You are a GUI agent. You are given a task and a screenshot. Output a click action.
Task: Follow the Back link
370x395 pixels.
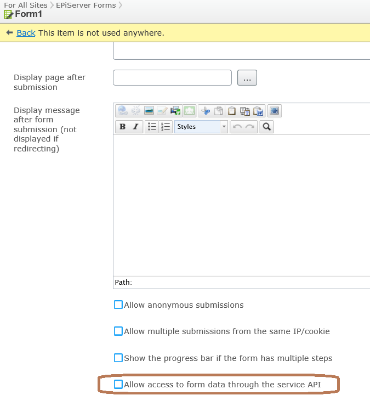[26, 33]
